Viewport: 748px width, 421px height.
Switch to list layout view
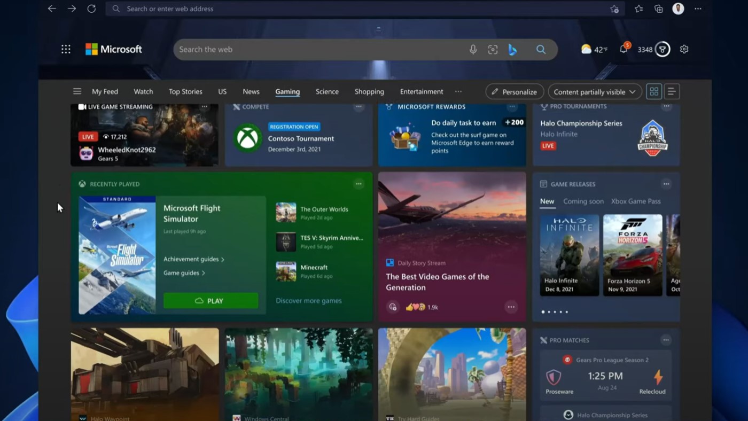672,91
